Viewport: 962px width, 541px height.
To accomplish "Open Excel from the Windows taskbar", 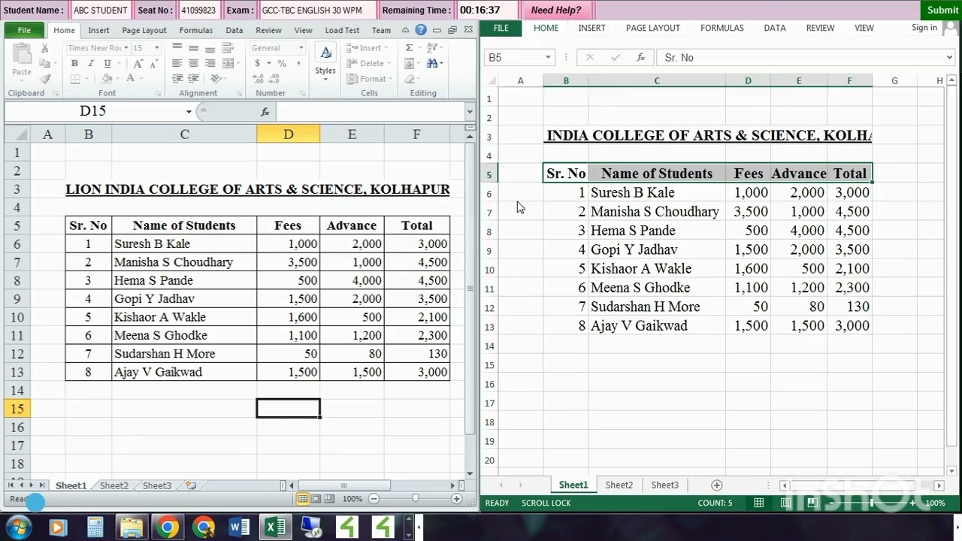I will [x=275, y=527].
